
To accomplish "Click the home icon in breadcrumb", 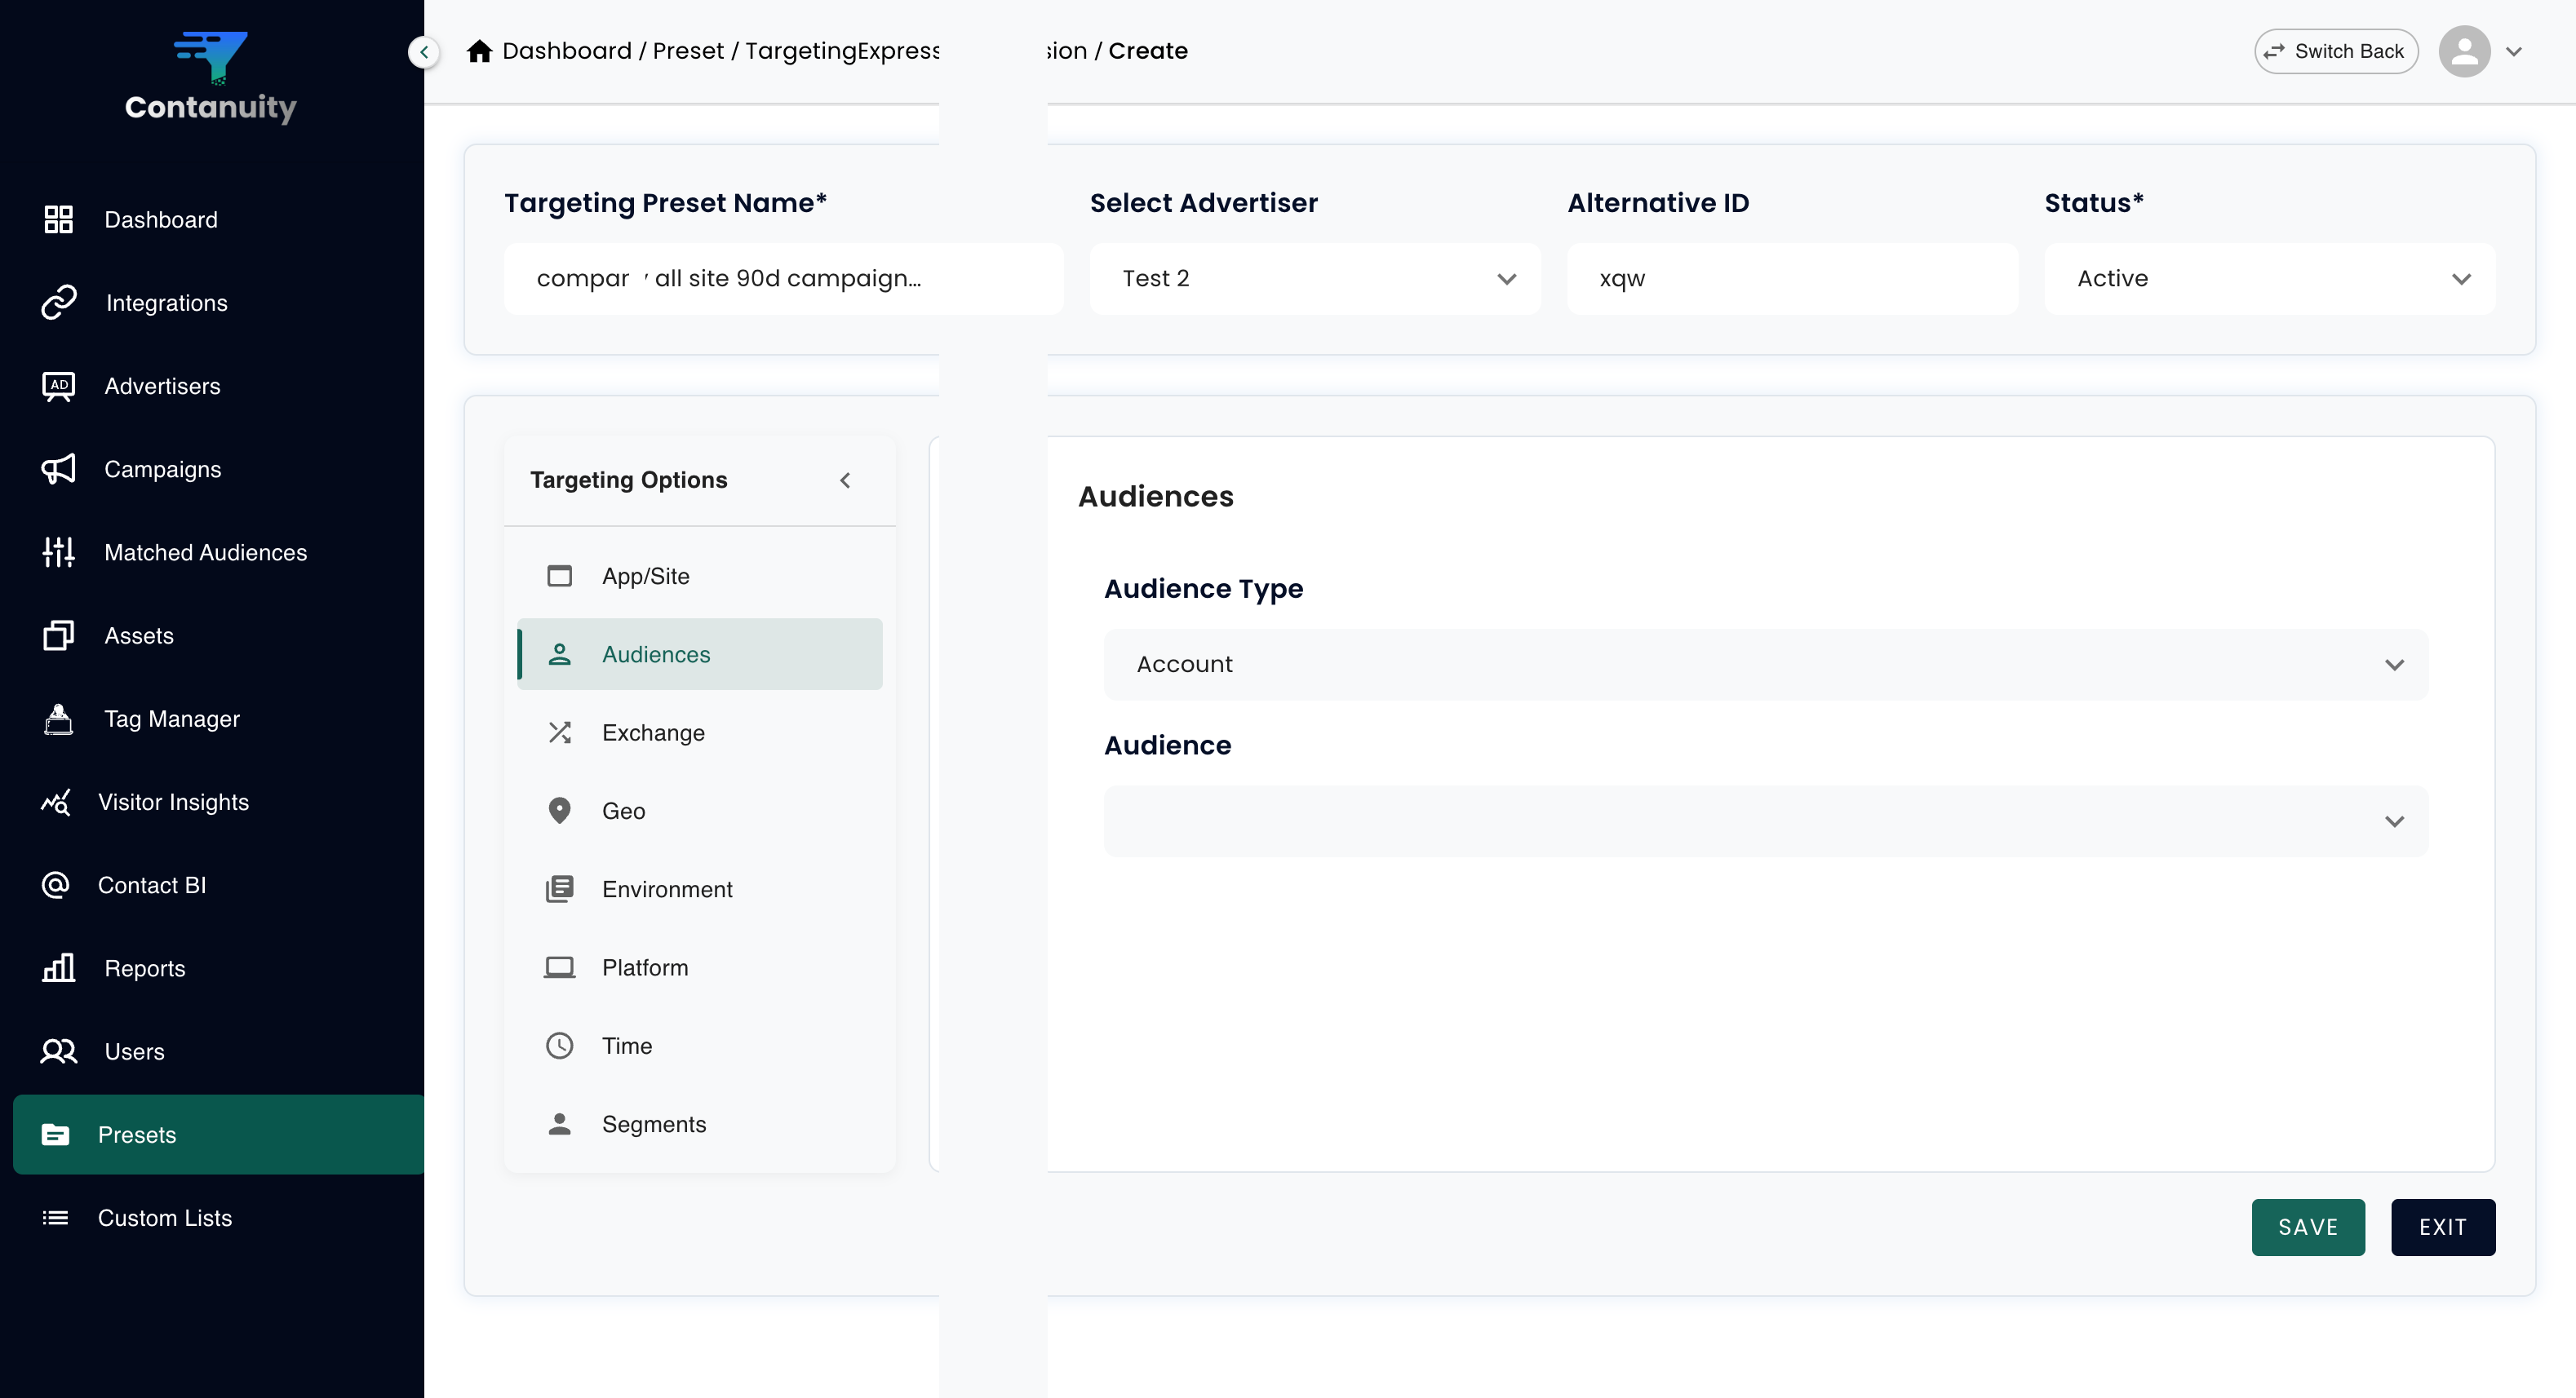I will (479, 51).
